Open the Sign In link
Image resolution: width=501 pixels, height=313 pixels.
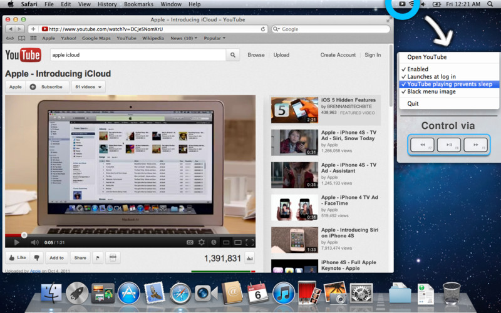373,55
